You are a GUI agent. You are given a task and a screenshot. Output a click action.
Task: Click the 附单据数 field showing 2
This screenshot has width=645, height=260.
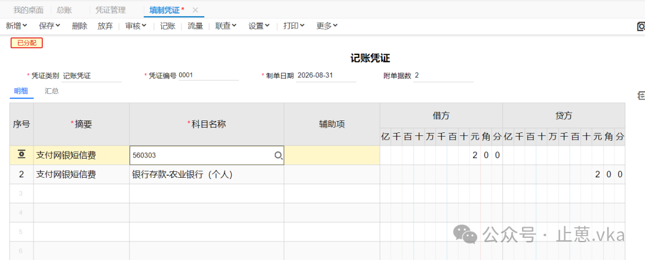(443, 75)
